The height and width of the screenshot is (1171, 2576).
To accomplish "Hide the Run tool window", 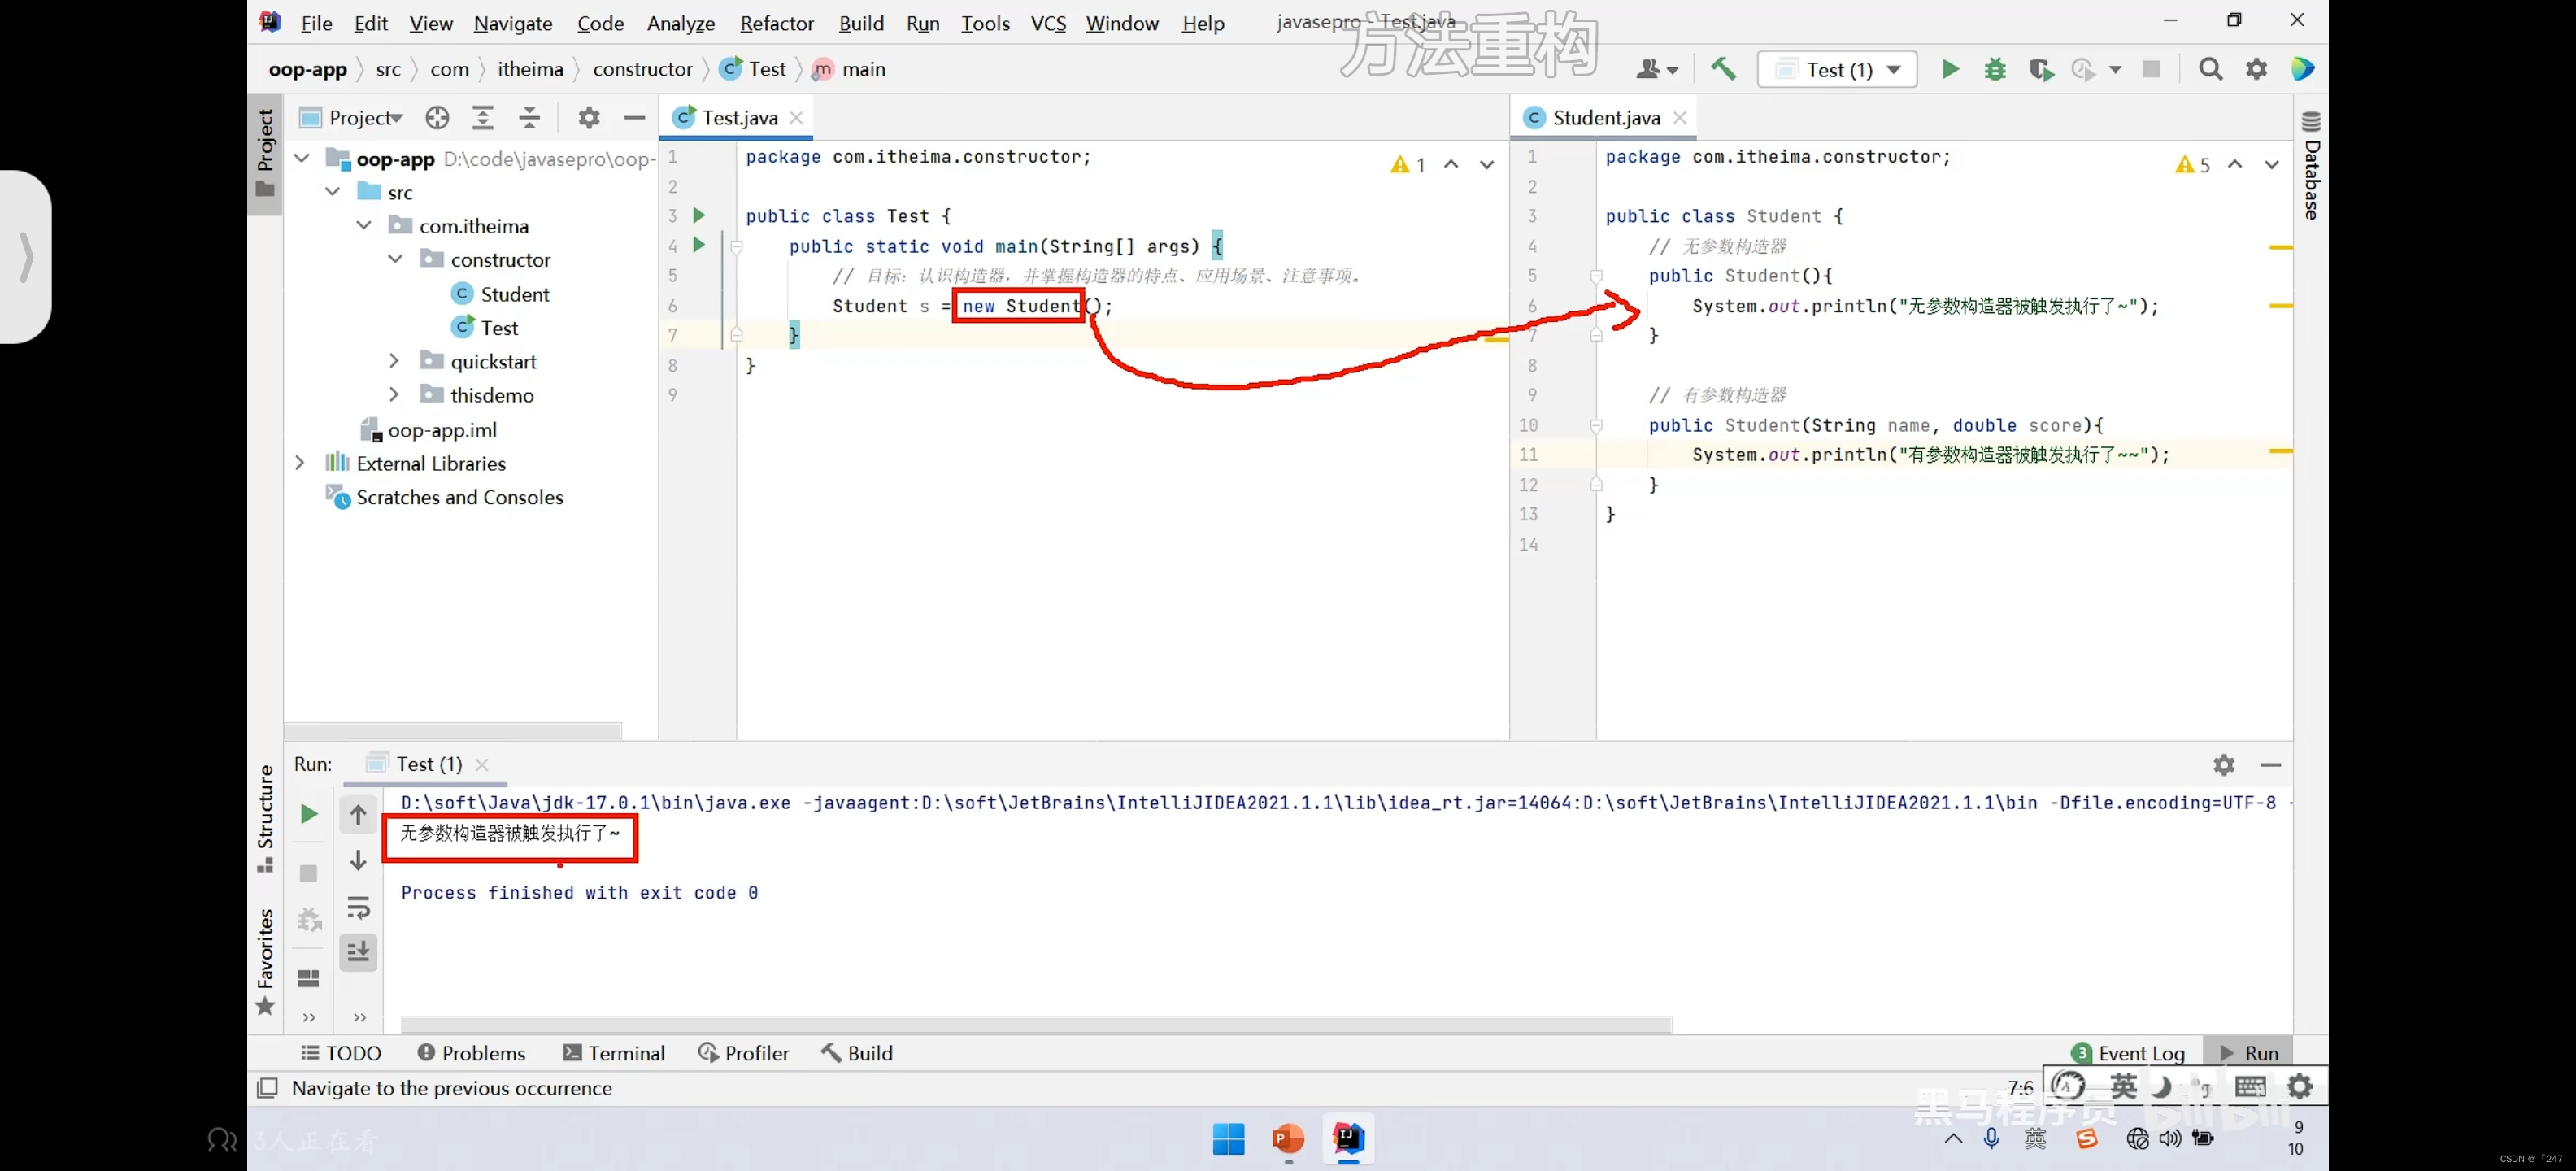I will [x=2270, y=765].
